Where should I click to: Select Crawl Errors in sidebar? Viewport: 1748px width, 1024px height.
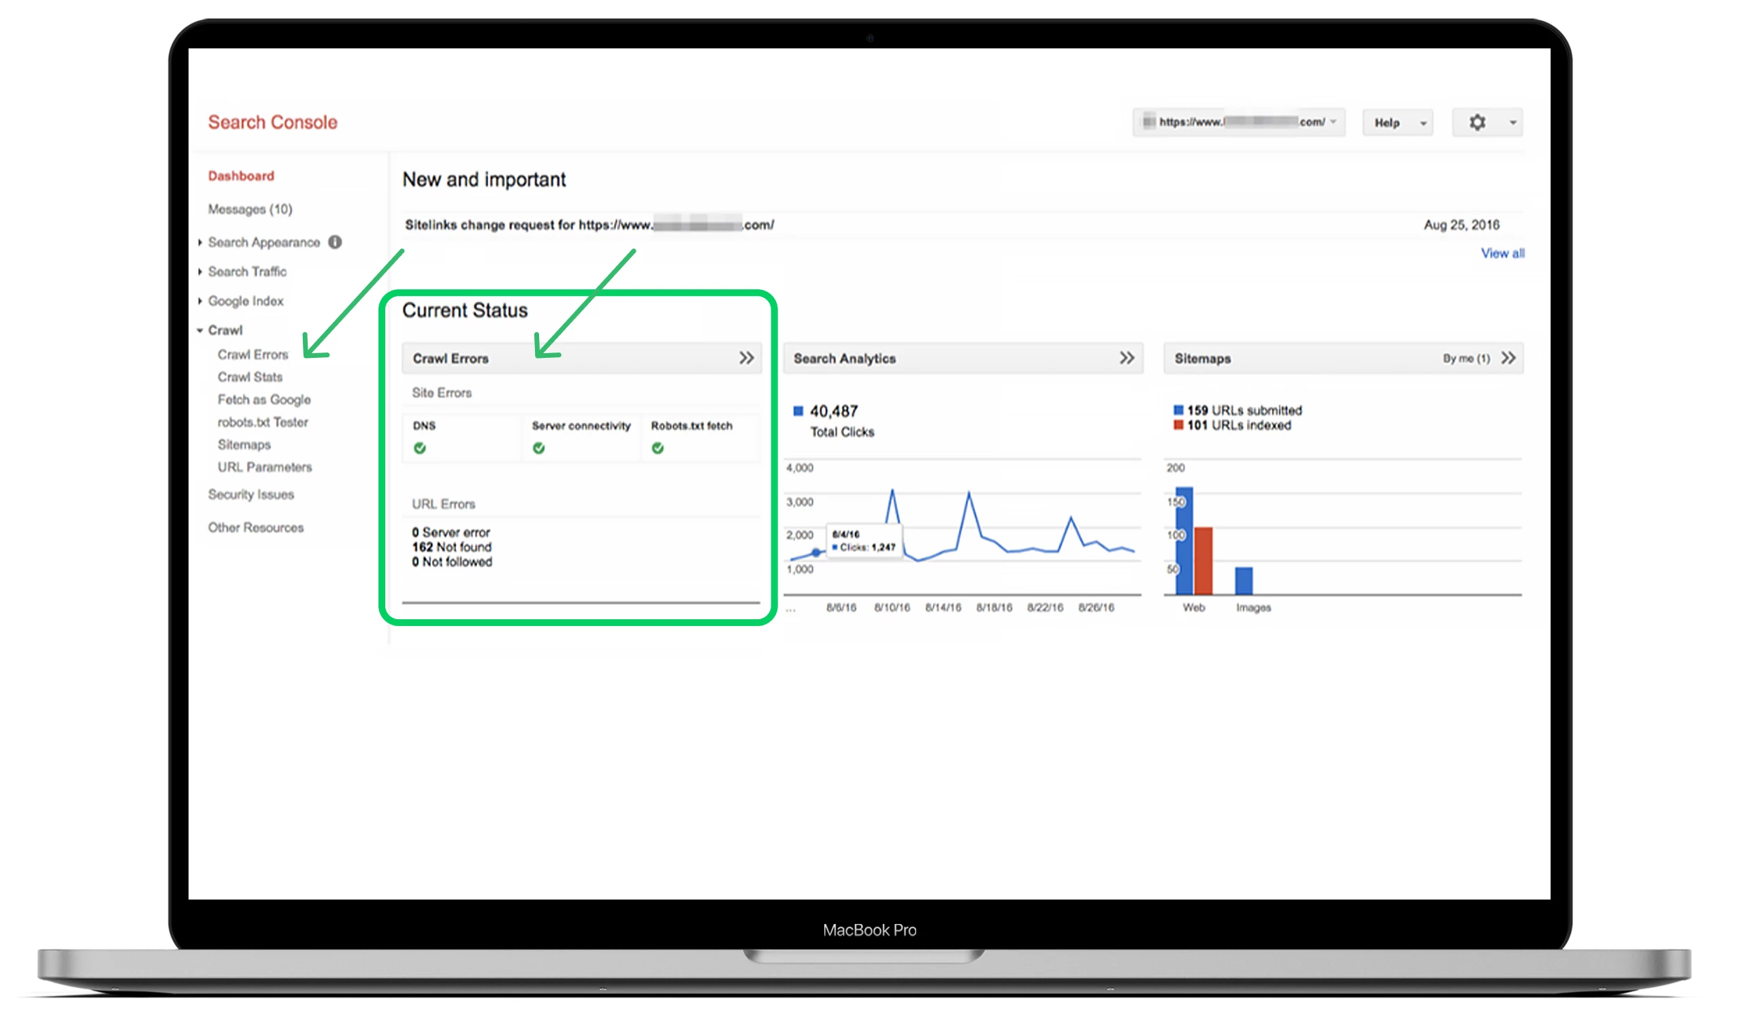(254, 357)
